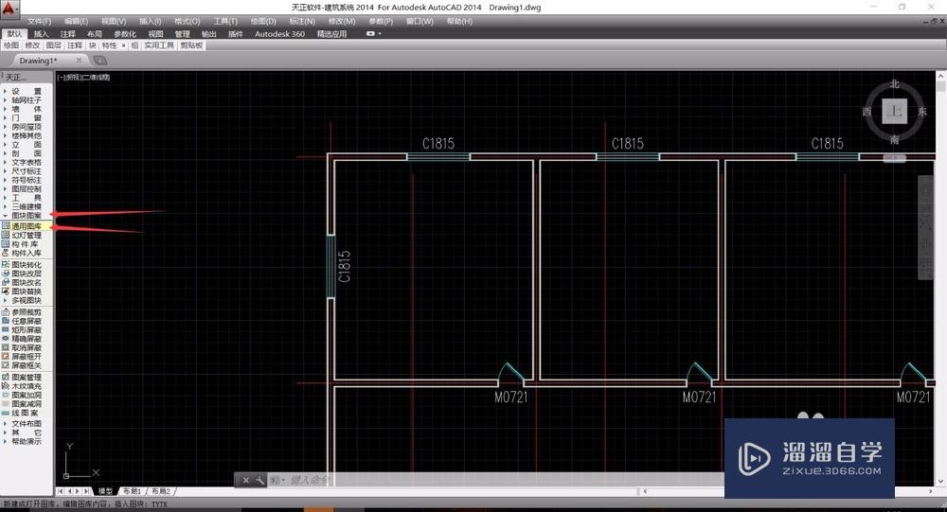Image resolution: width=947 pixels, height=512 pixels.
Task: Expand the 尺寸标注 dimension group
Action: tap(26, 171)
